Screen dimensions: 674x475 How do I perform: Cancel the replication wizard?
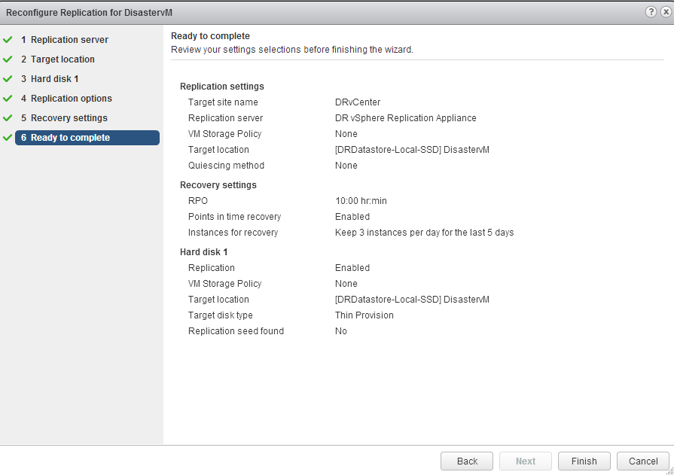642,461
